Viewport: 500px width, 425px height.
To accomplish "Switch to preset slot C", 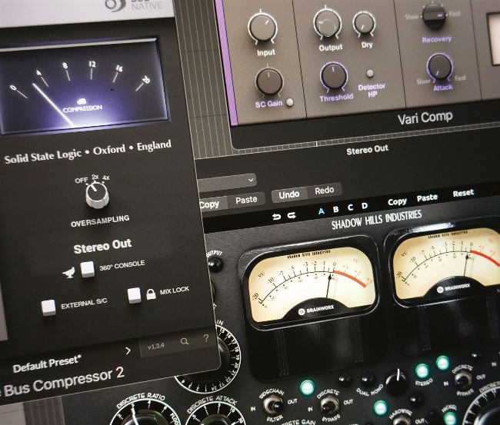I will click(x=350, y=208).
